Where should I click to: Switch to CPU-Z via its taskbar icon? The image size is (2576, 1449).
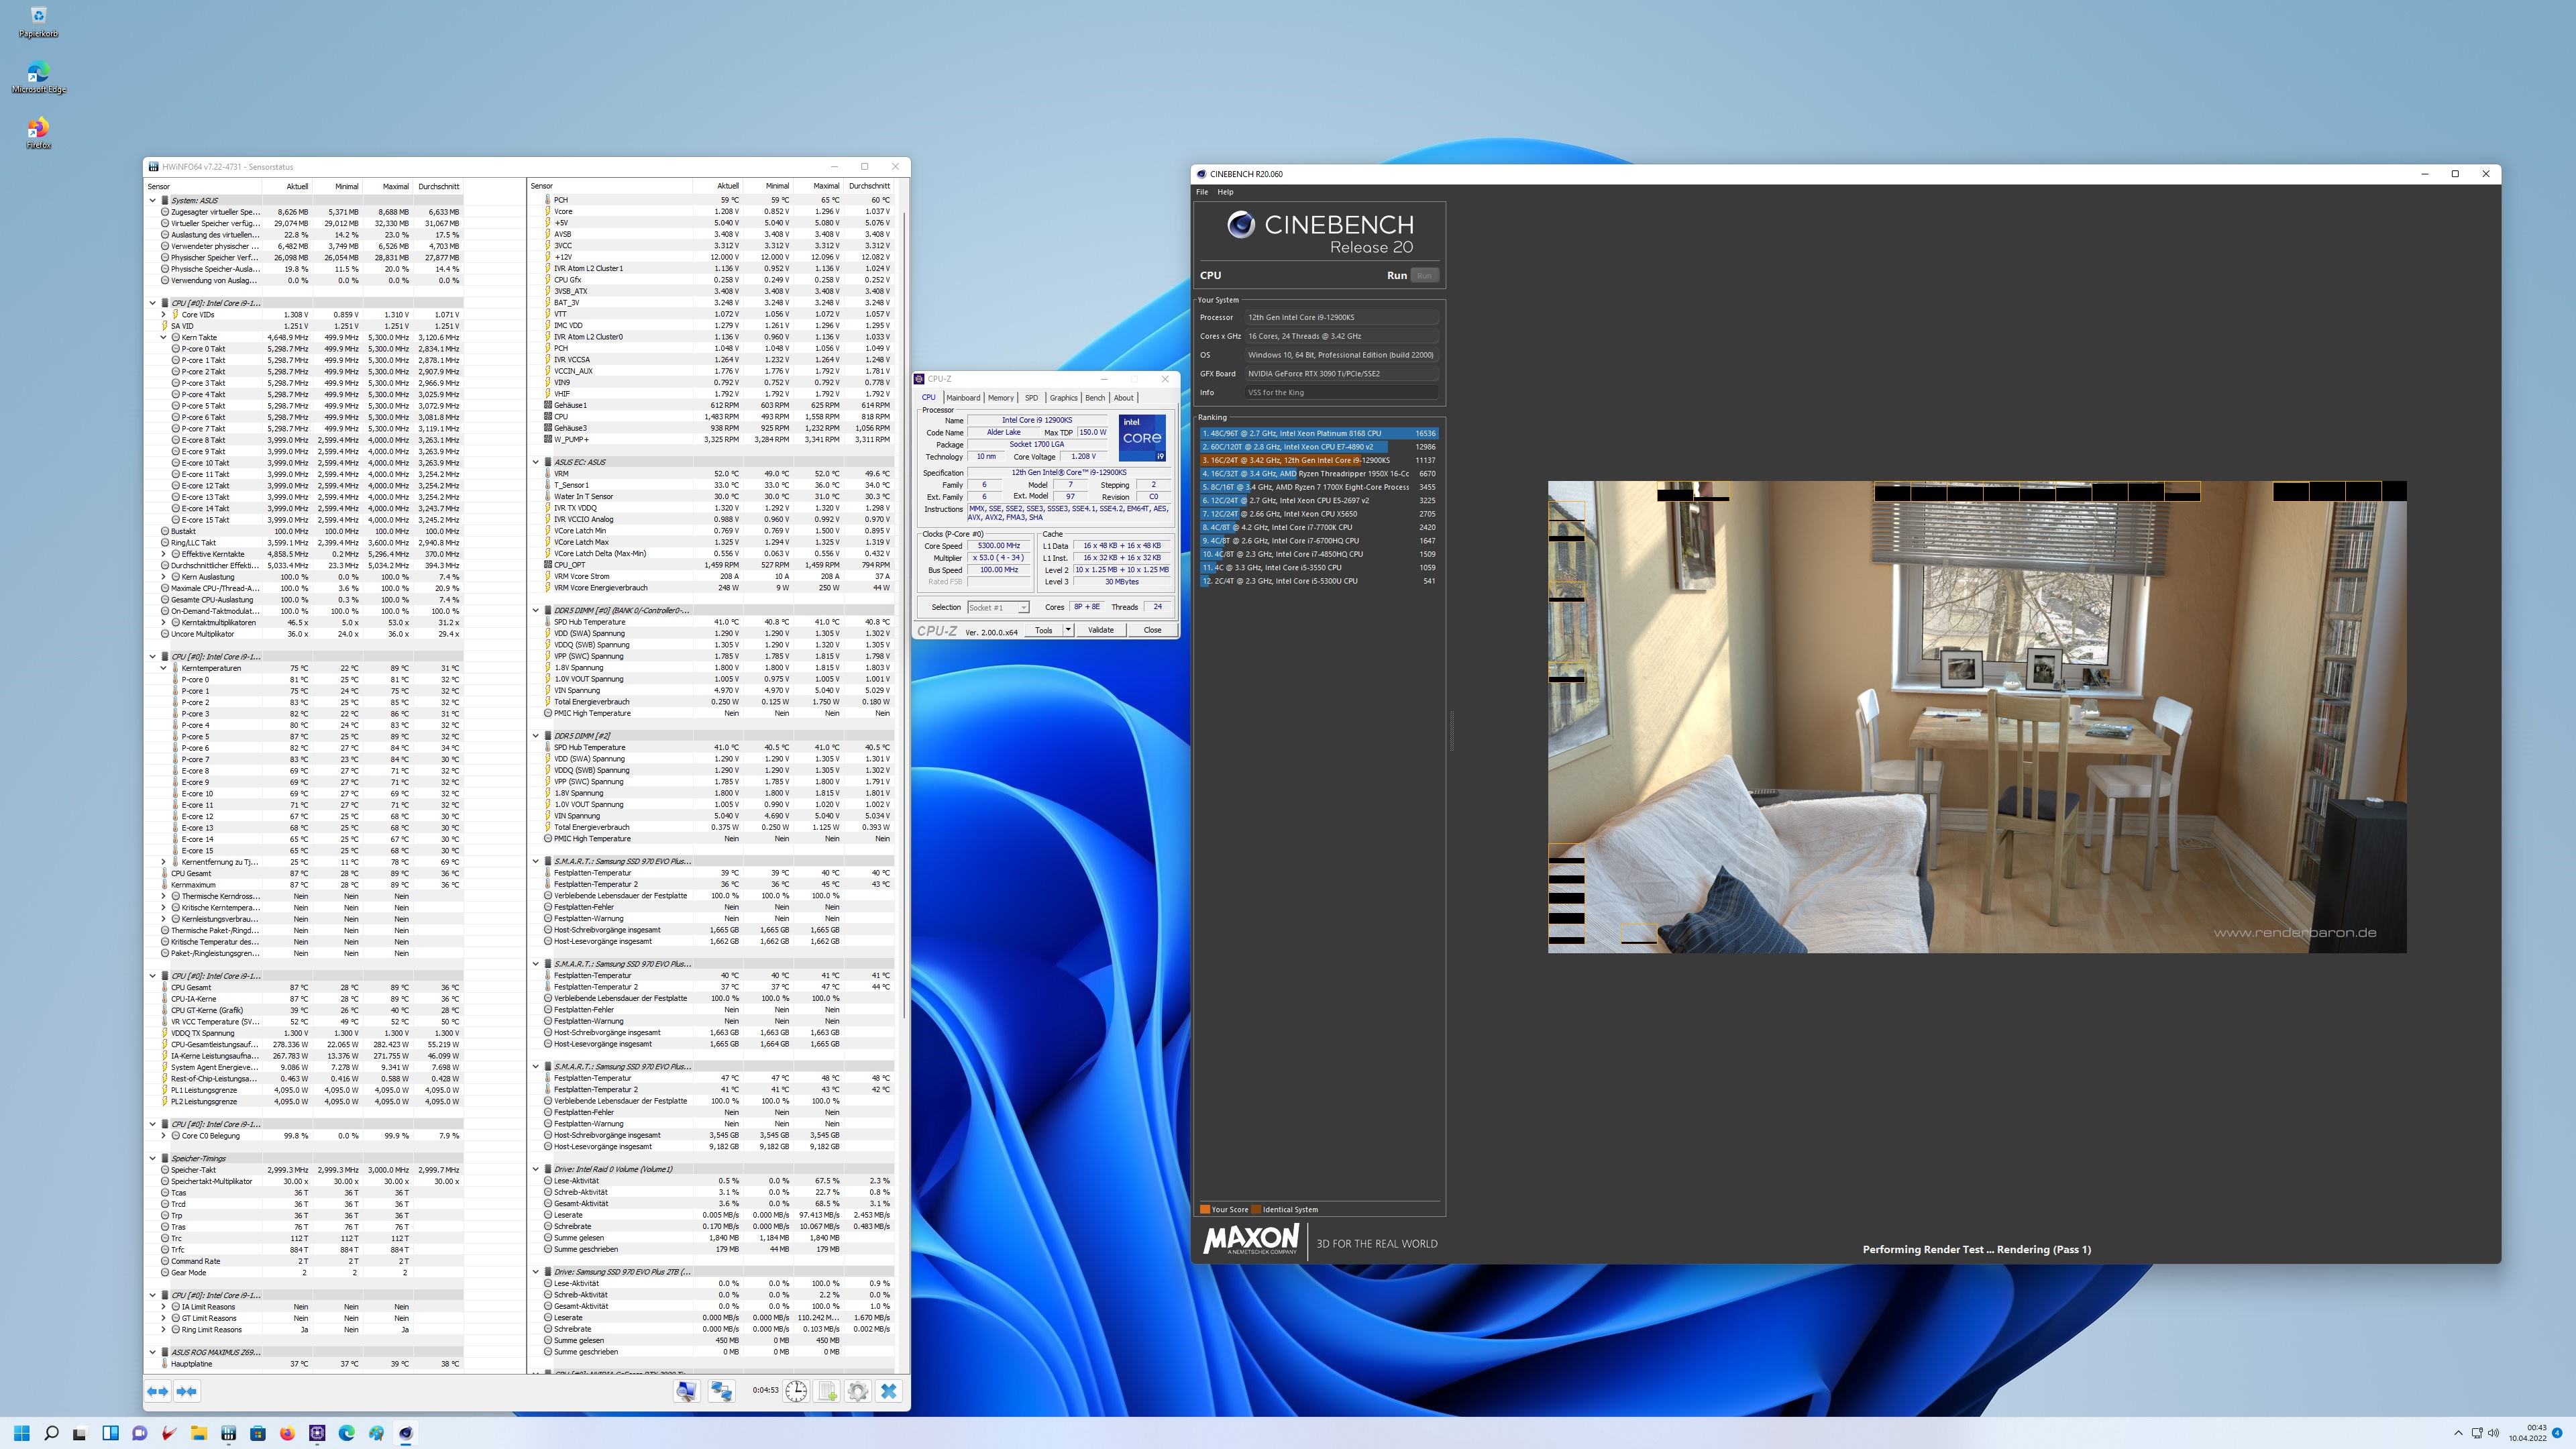[x=317, y=1433]
